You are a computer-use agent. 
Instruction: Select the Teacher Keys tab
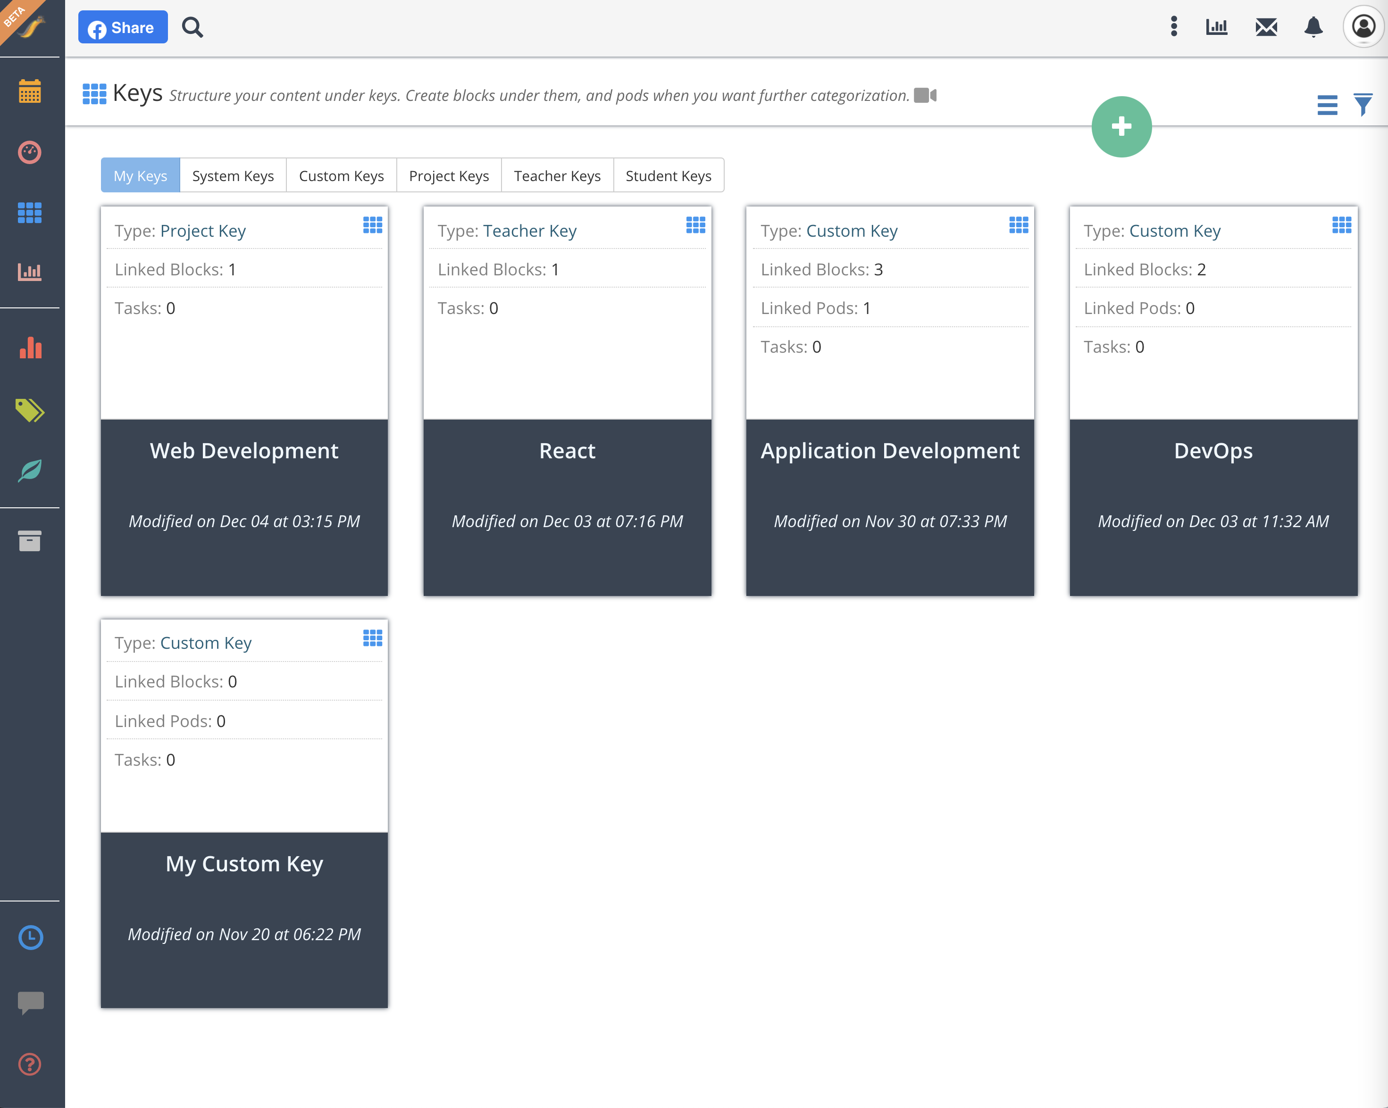click(557, 176)
